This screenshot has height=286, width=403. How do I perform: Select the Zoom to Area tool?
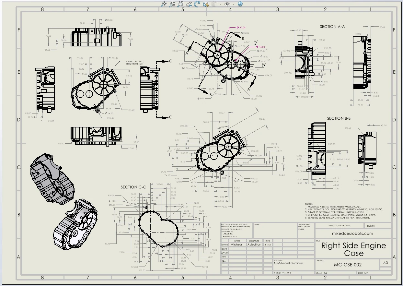[173, 4]
